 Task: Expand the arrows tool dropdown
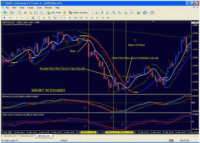click(x=57, y=18)
